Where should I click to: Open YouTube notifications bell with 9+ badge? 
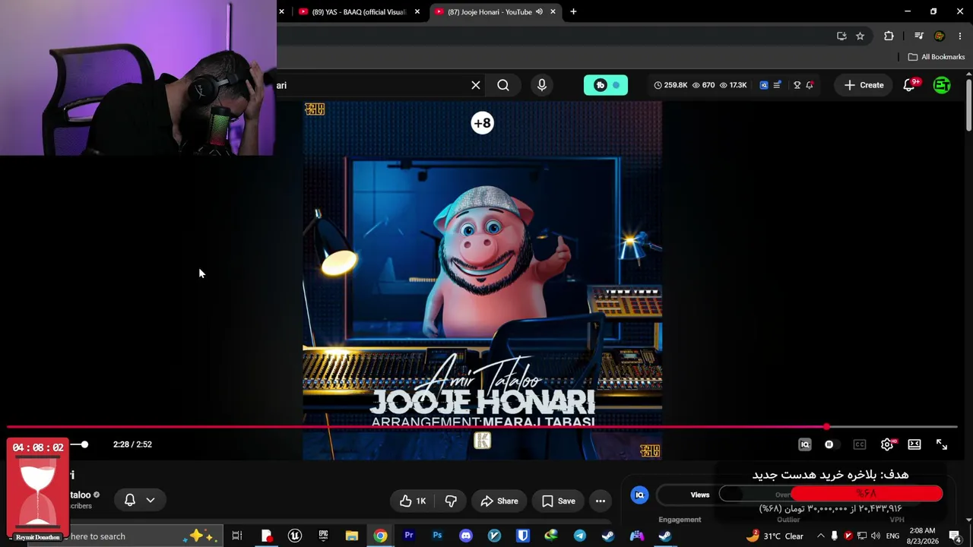tap(910, 85)
